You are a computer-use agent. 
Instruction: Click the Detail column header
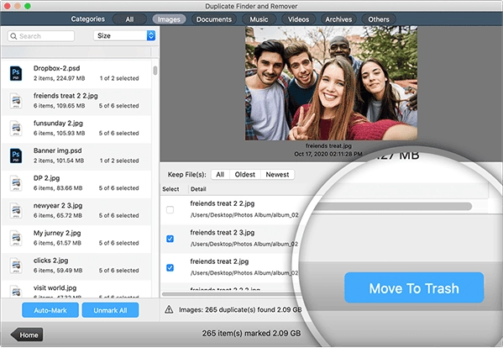198,189
